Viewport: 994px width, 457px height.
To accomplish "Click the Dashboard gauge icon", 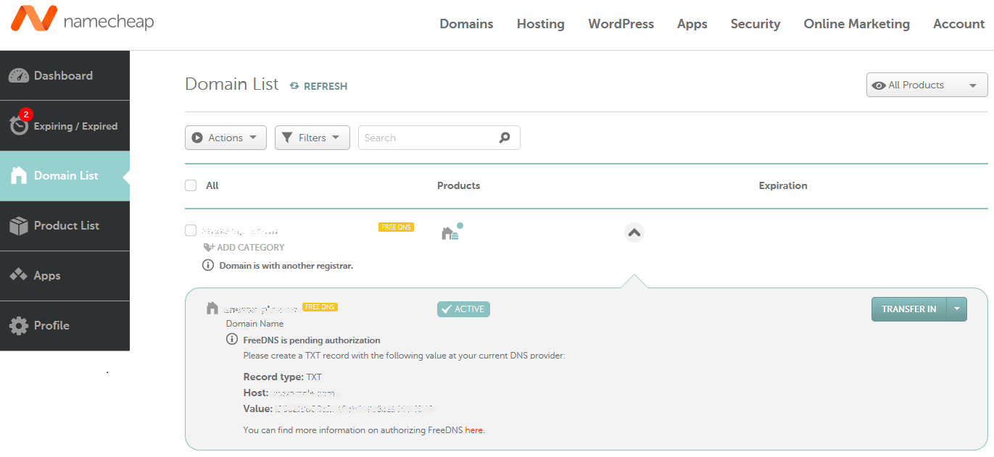I will [19, 75].
